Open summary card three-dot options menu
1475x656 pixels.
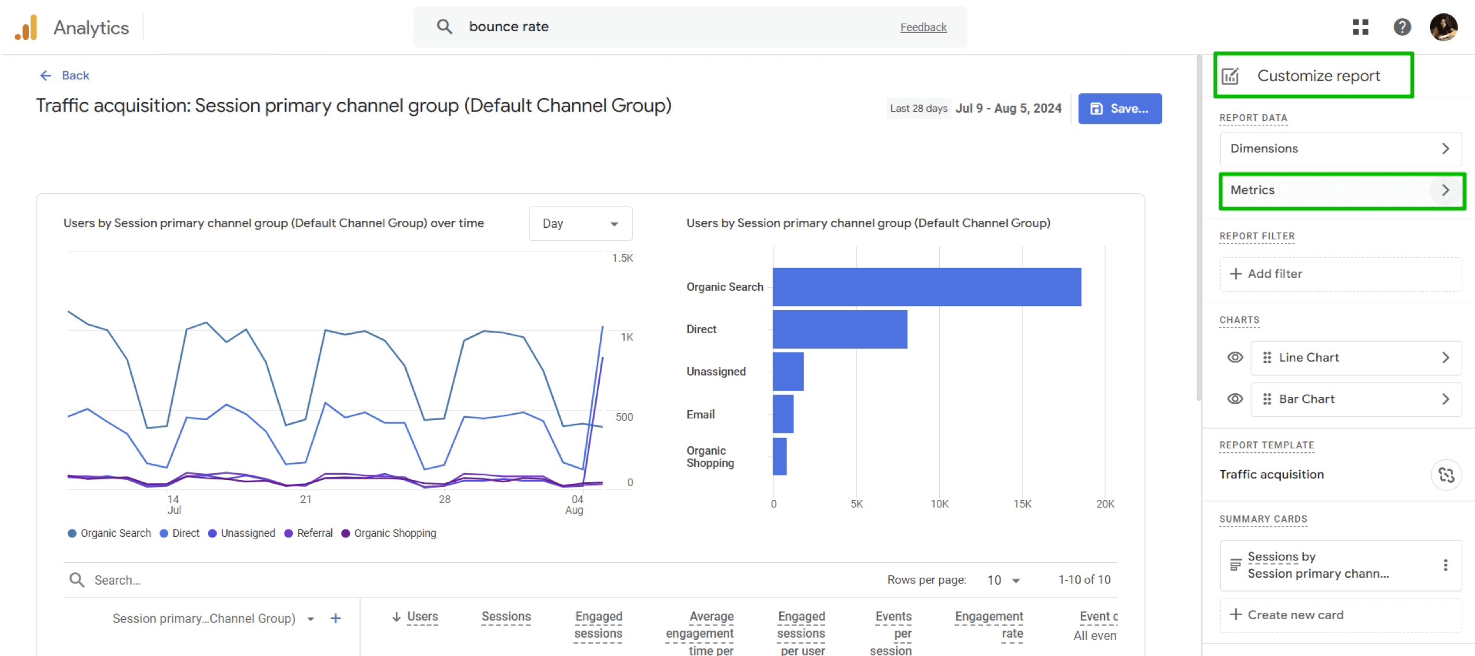point(1445,565)
